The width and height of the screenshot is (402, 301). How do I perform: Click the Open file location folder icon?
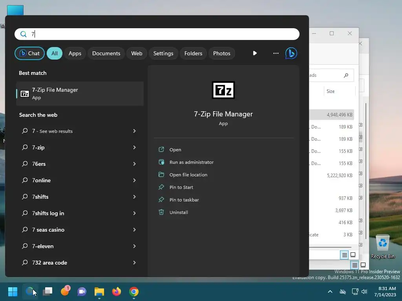coord(161,174)
